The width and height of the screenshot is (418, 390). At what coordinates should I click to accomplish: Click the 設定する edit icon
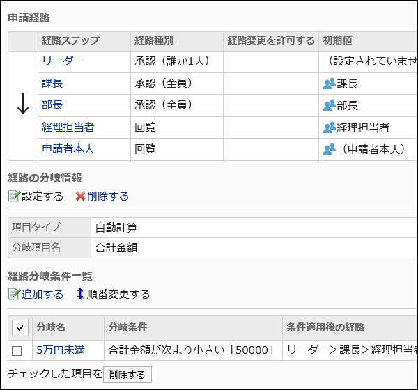click(14, 196)
